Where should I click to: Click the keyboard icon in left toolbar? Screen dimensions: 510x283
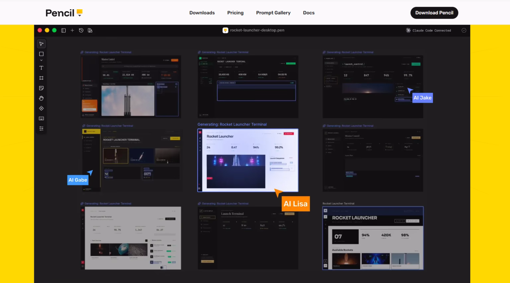(41, 119)
